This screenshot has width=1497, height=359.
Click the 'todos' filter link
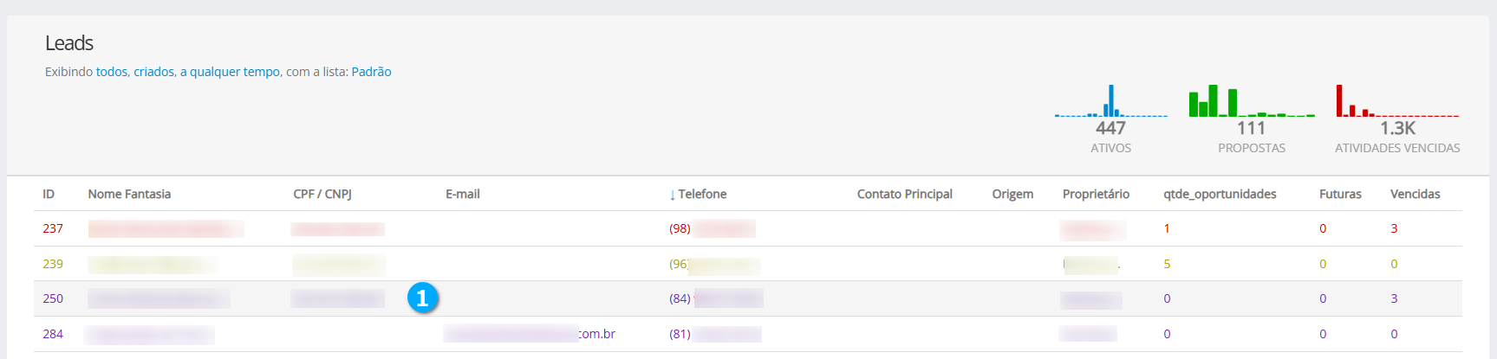[x=112, y=72]
